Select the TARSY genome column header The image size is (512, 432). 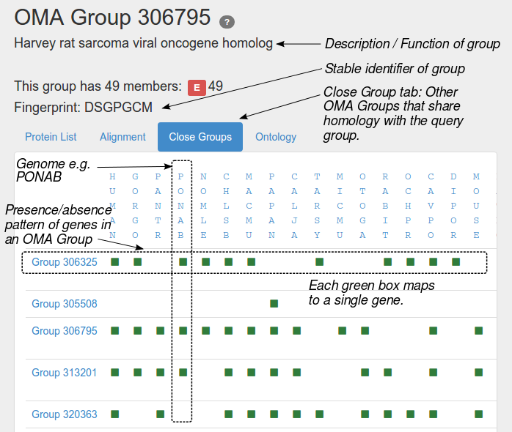pos(317,206)
